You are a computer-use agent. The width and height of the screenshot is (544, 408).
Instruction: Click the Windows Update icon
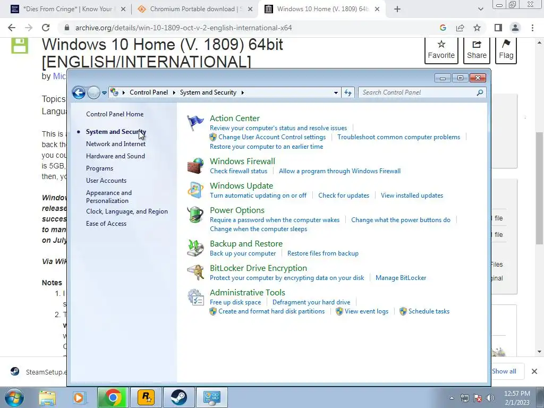click(x=195, y=190)
